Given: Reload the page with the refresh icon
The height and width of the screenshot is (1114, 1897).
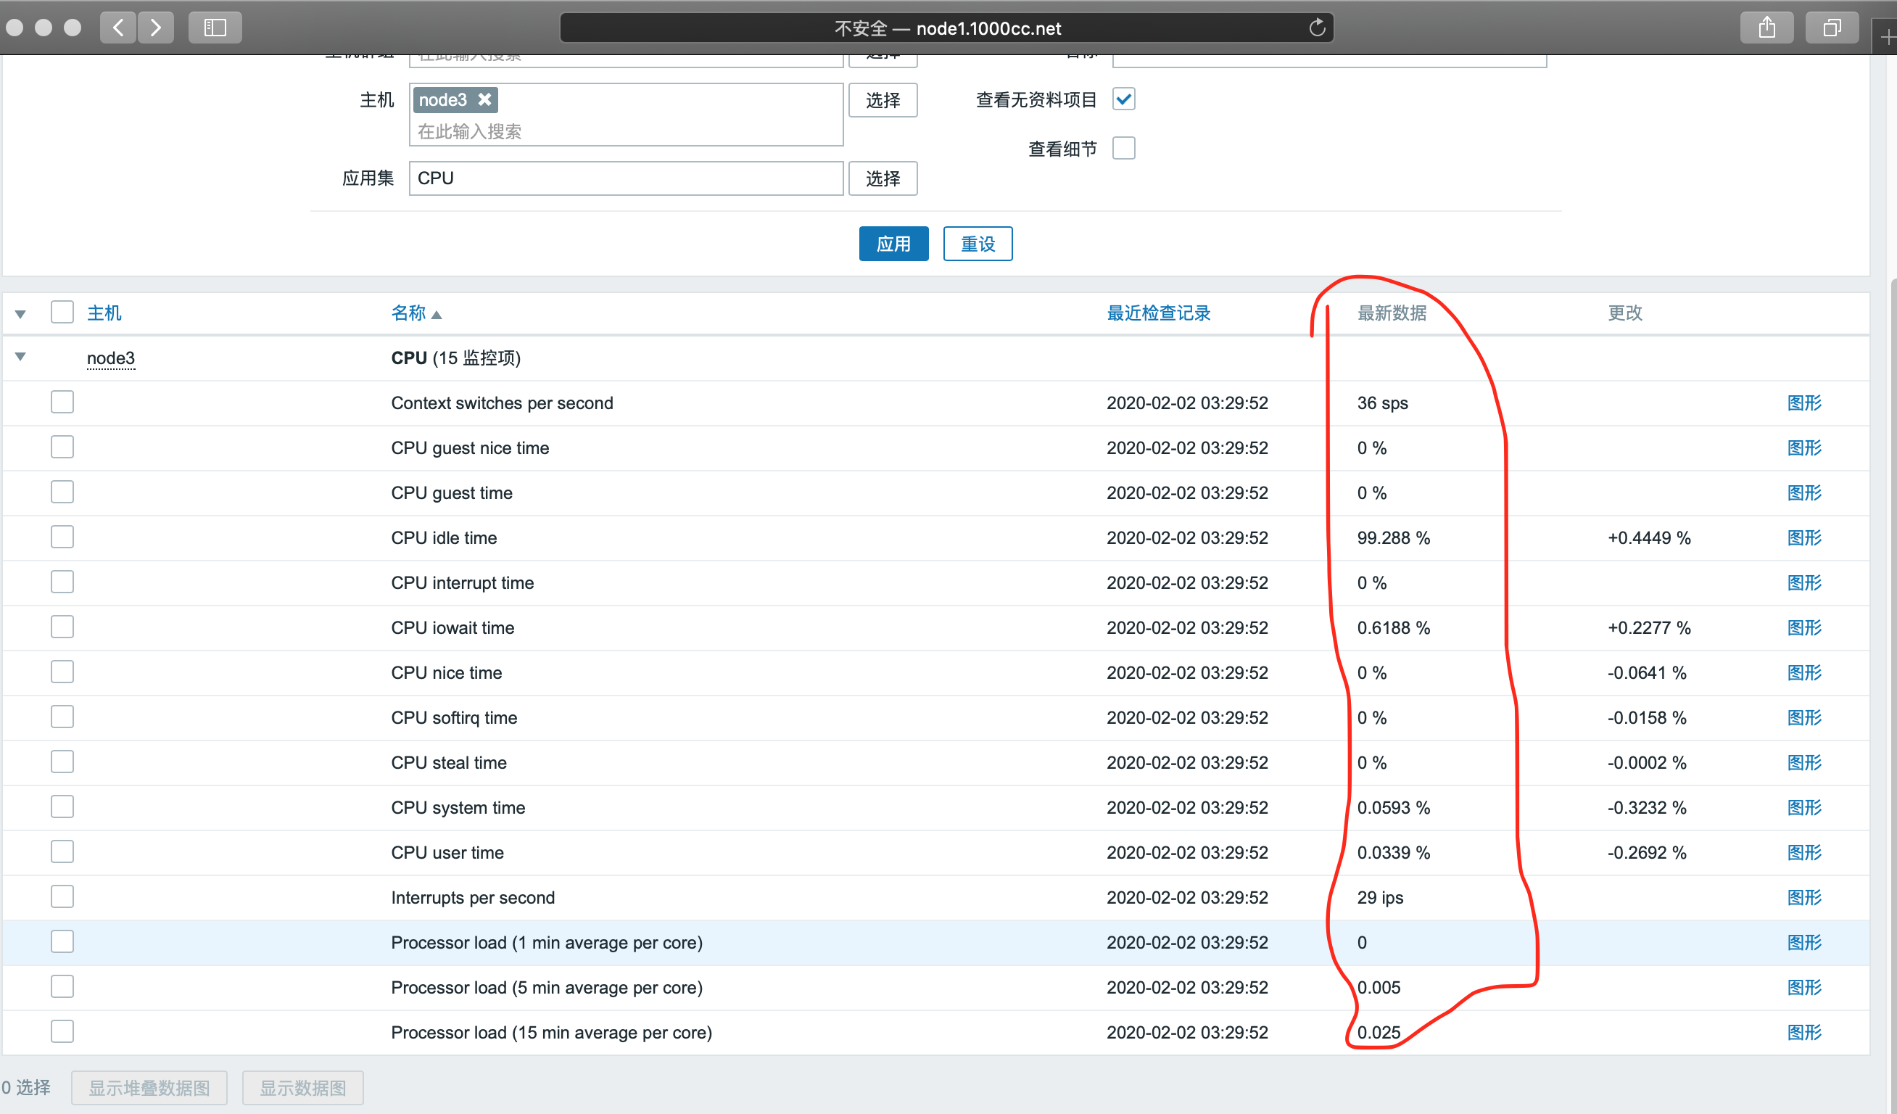Looking at the screenshot, I should tap(1317, 28).
